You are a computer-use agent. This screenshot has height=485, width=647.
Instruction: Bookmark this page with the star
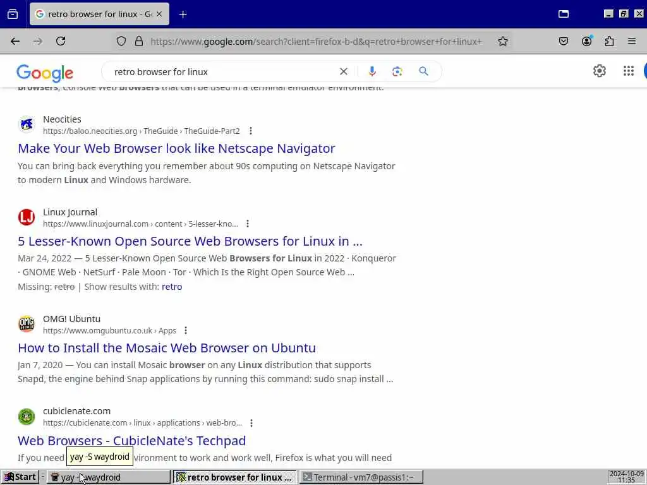tap(502, 41)
